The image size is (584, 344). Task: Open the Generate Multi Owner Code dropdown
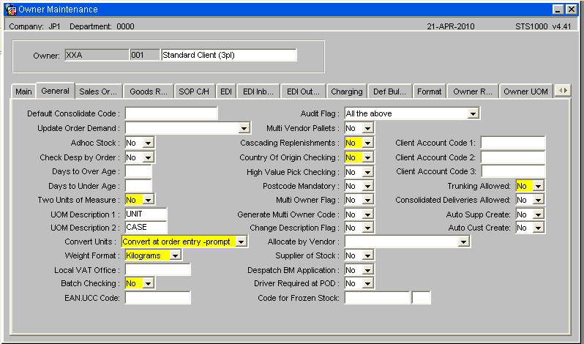[x=368, y=214]
